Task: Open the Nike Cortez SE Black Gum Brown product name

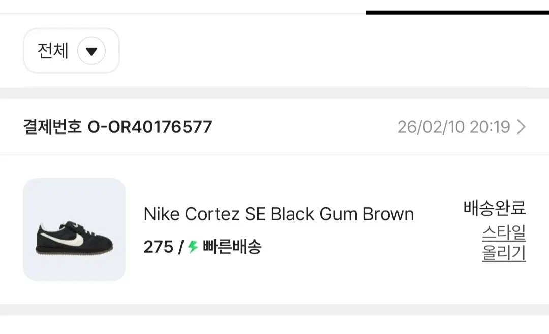Action: (x=279, y=214)
